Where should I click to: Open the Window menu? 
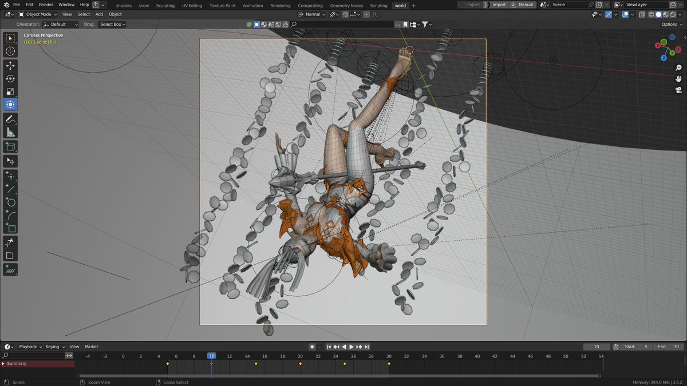tap(66, 5)
